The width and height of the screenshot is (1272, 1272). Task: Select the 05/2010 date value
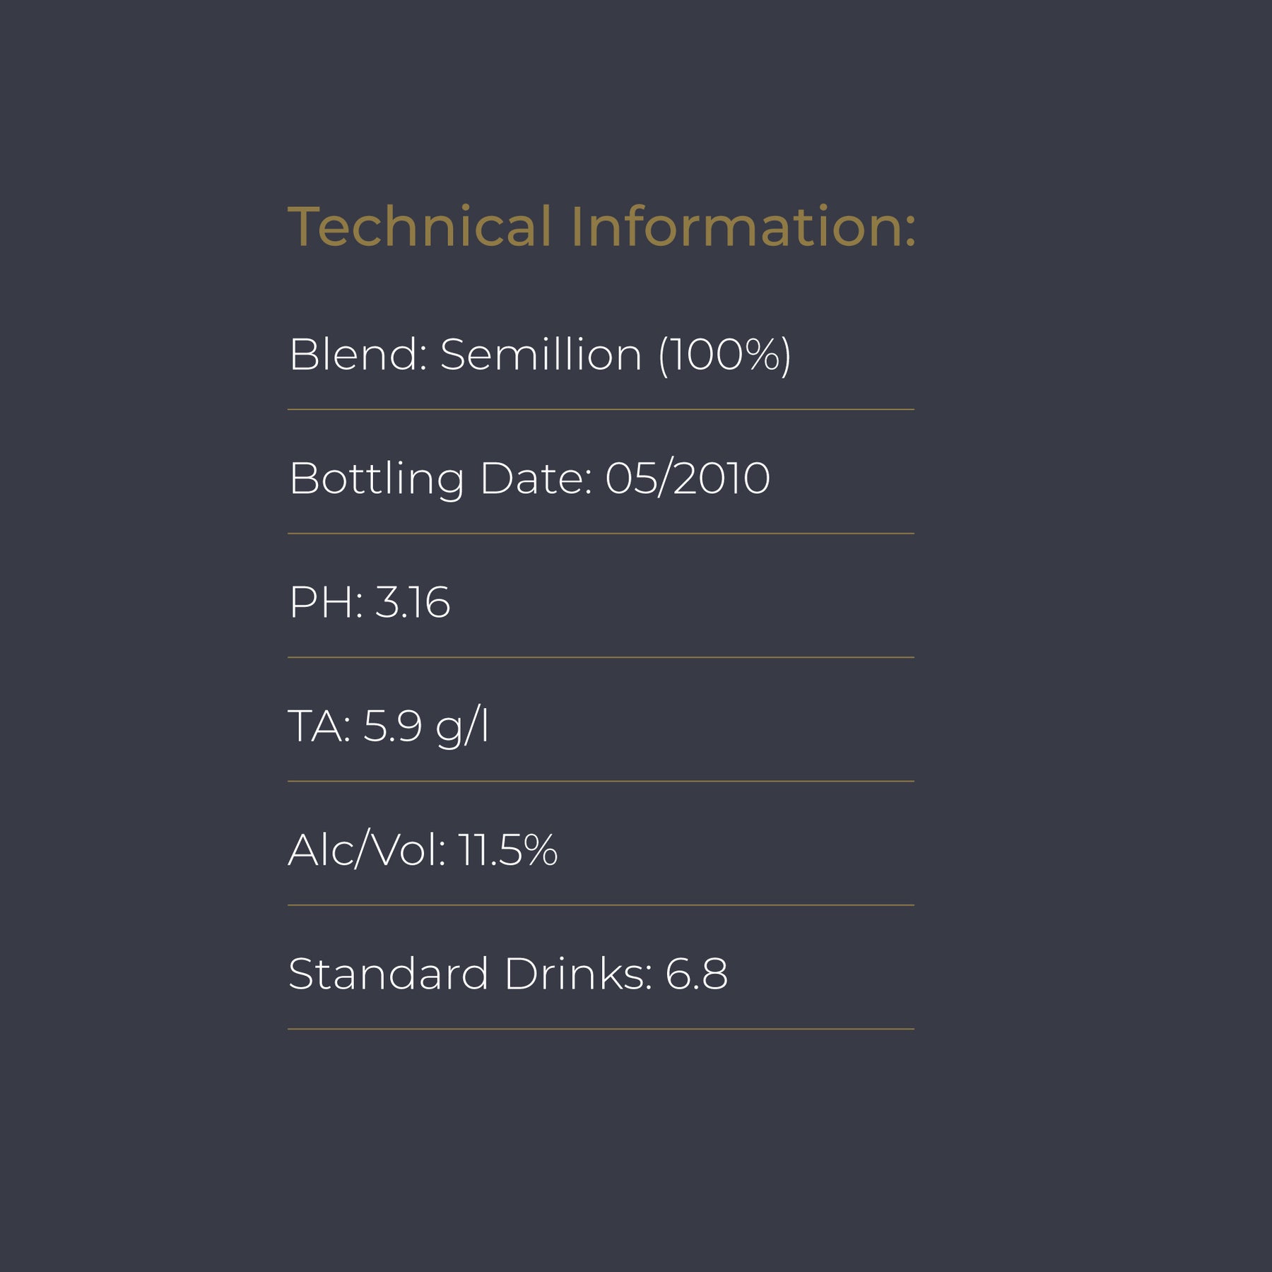point(687,478)
